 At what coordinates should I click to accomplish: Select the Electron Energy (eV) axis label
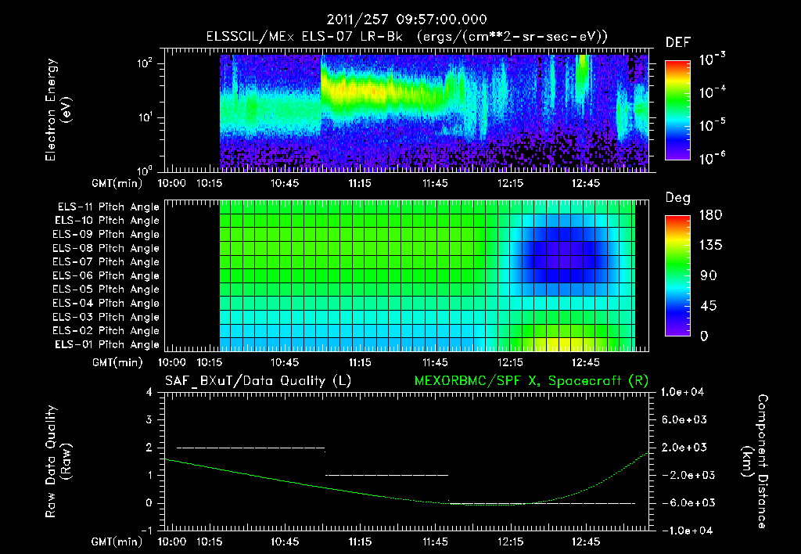(57, 110)
